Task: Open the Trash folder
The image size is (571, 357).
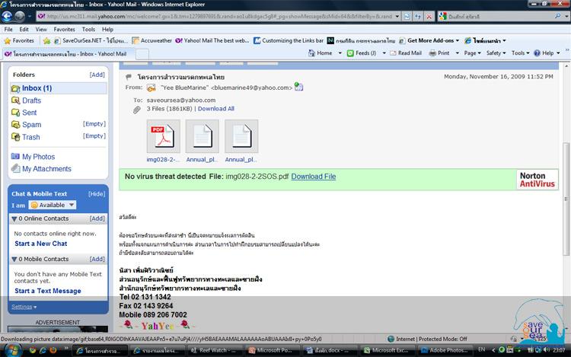Action: [x=30, y=137]
